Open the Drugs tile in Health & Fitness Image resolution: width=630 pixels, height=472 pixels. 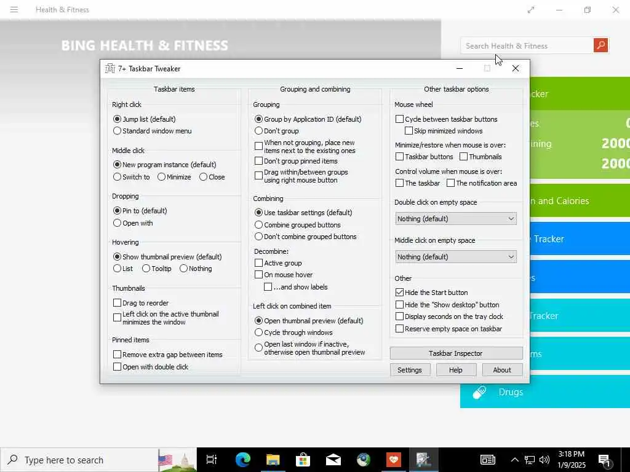[x=545, y=391]
